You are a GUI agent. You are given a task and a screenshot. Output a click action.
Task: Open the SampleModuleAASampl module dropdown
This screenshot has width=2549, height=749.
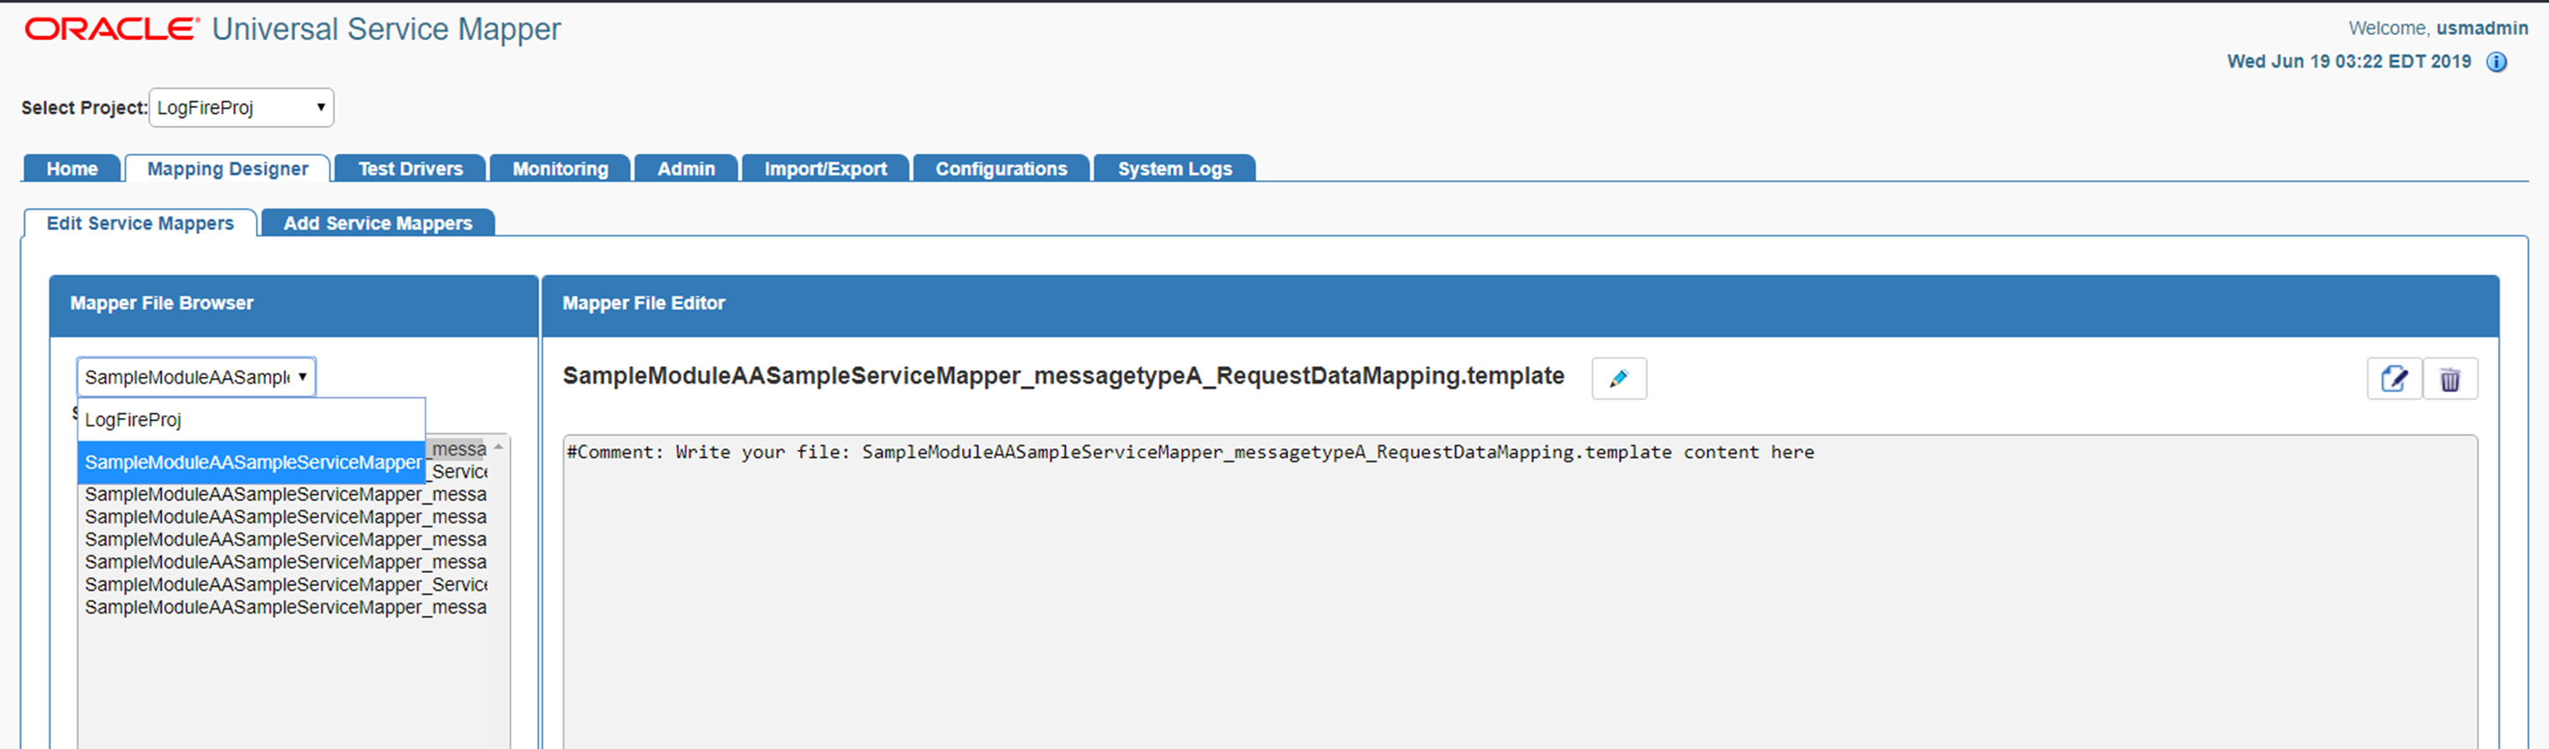[196, 377]
